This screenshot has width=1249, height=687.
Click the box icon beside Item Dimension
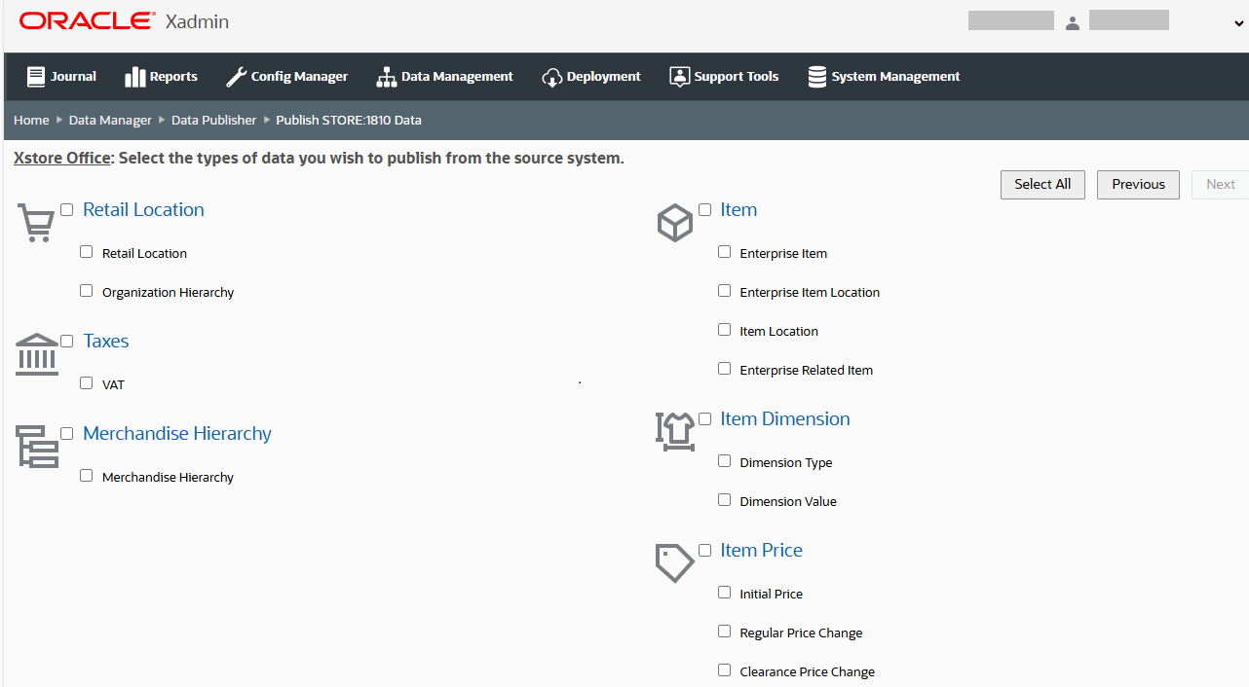point(674,431)
